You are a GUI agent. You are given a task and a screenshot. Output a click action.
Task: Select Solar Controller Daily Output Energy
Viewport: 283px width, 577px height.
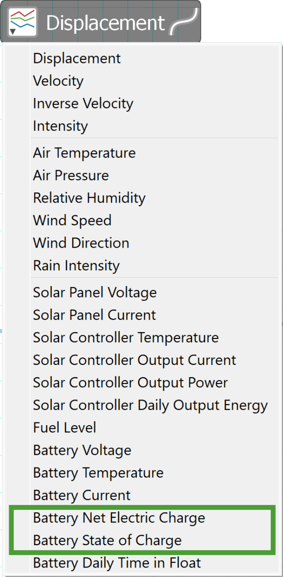pos(155,405)
